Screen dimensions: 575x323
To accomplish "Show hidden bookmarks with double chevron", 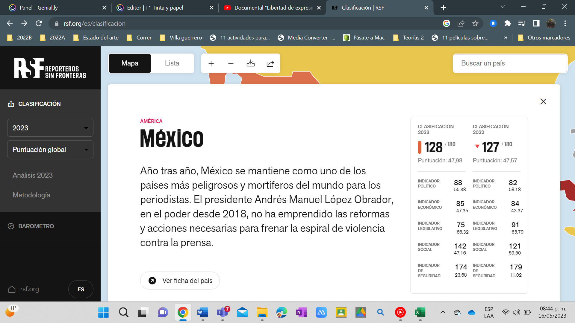I will point(506,38).
